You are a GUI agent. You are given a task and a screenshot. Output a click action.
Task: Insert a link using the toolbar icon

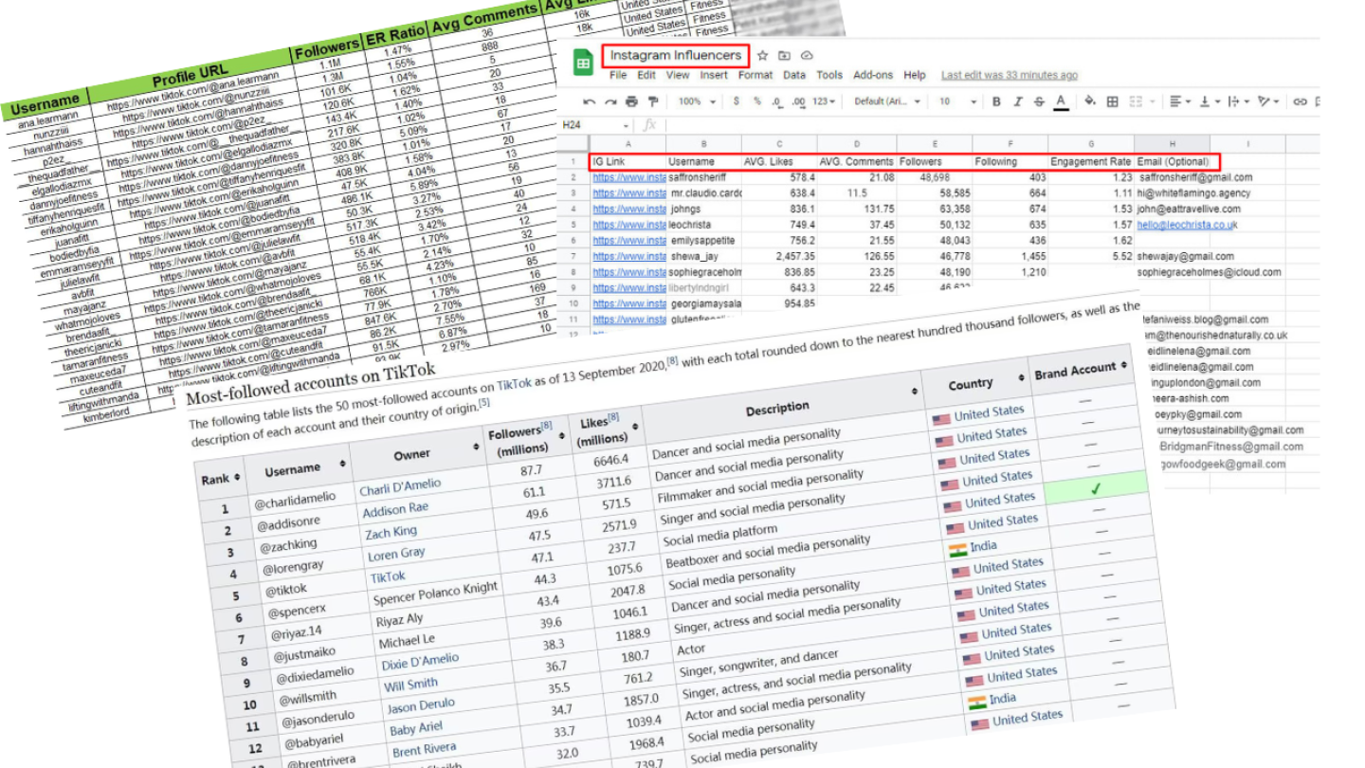[x=1300, y=101]
